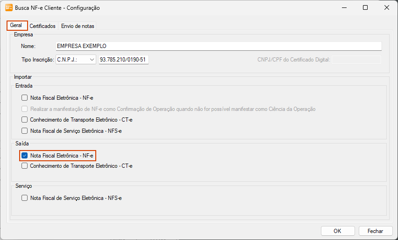This screenshot has height=240, width=398.
Task: Click the CNPJ number input field
Action: click(123, 60)
